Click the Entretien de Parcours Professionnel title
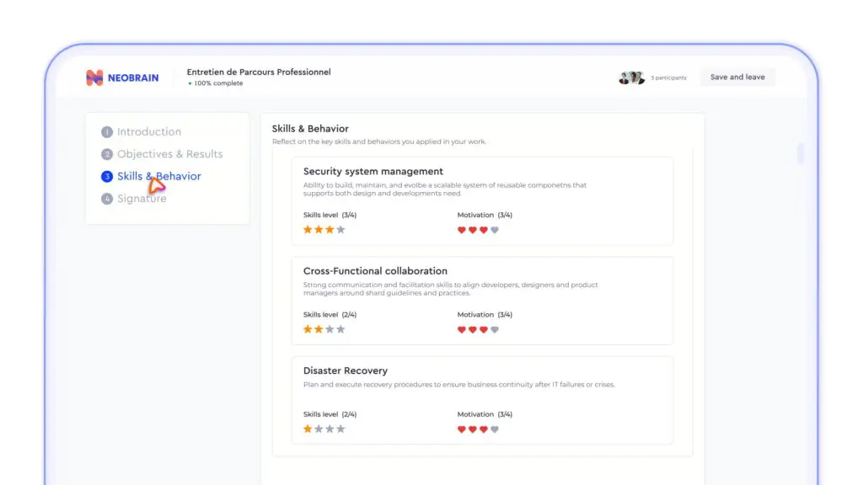Viewport: 863px width, 485px height. coord(259,72)
